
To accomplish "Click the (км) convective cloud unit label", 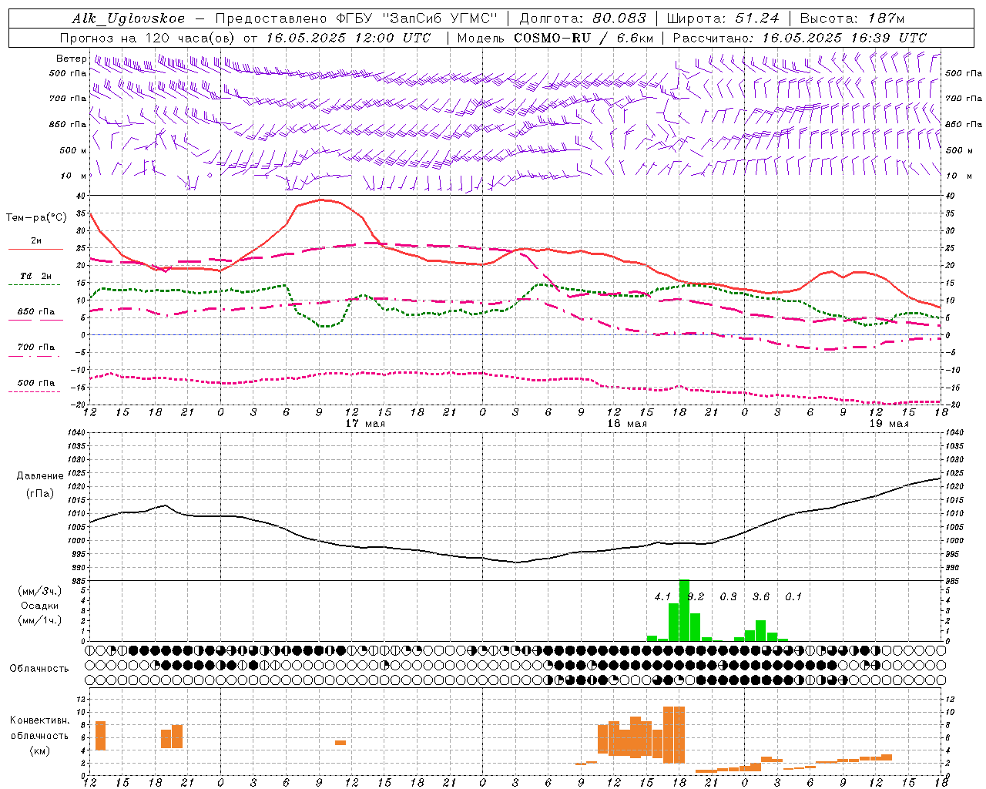I will coord(40,750).
